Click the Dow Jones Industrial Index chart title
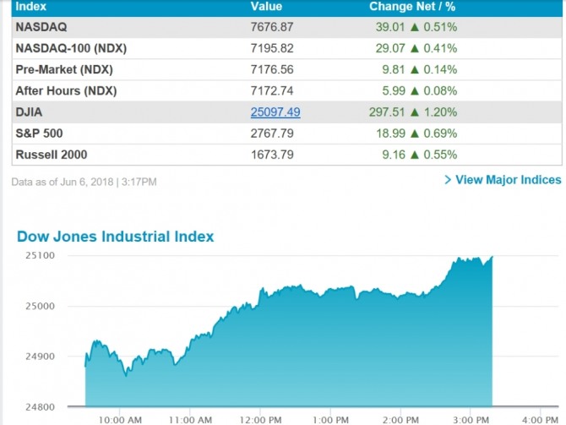566x425 pixels. (x=116, y=237)
